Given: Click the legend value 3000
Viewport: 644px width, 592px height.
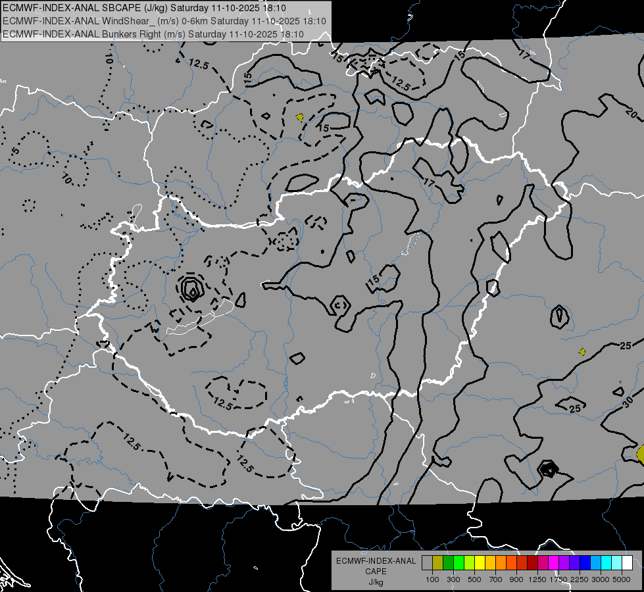Looking at the screenshot, I should coord(601,580).
